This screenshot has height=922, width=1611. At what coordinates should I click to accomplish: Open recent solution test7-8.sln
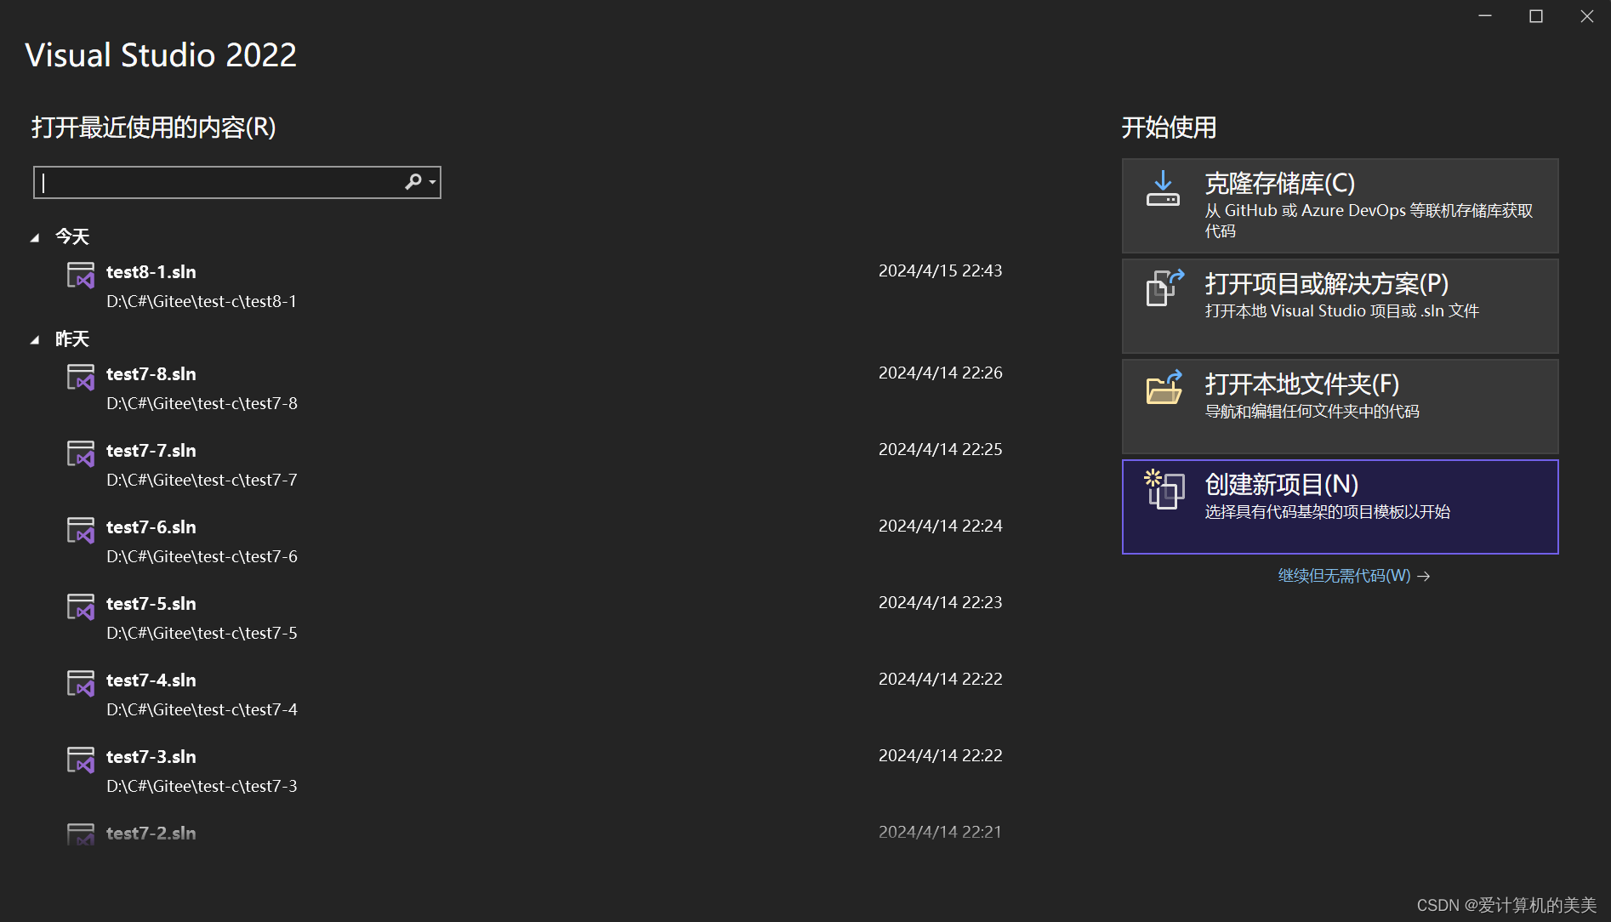click(151, 374)
